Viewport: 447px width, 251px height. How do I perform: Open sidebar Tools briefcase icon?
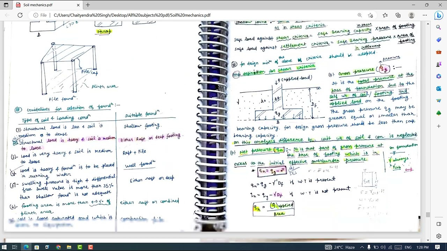[x=439, y=52]
